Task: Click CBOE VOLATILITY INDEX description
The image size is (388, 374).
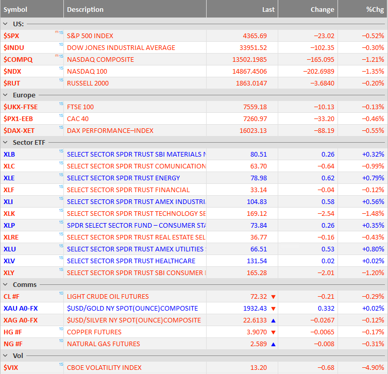Action: pos(104,368)
